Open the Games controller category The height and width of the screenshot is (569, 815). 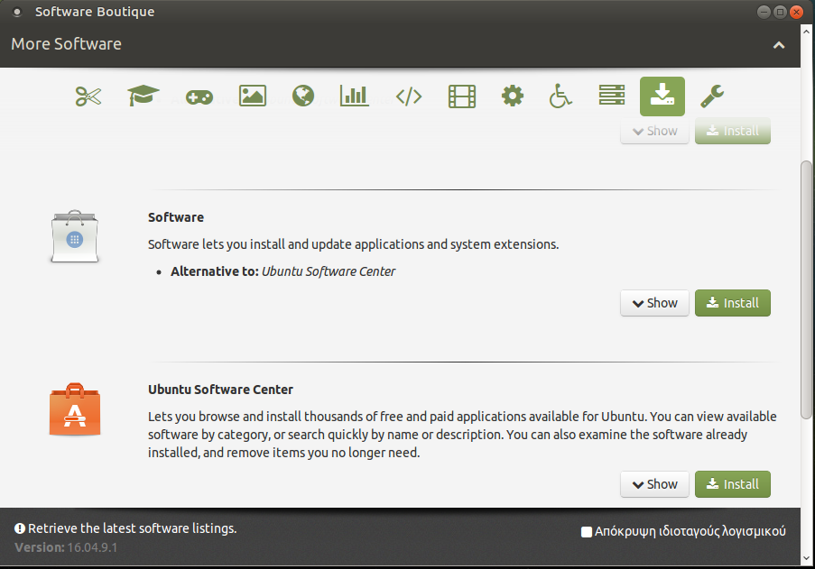[199, 96]
